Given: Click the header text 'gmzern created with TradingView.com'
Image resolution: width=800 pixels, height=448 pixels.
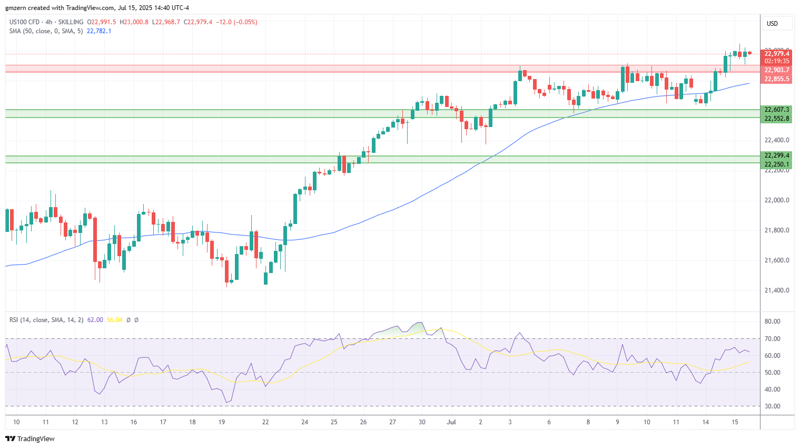Looking at the screenshot, I should (60, 8).
